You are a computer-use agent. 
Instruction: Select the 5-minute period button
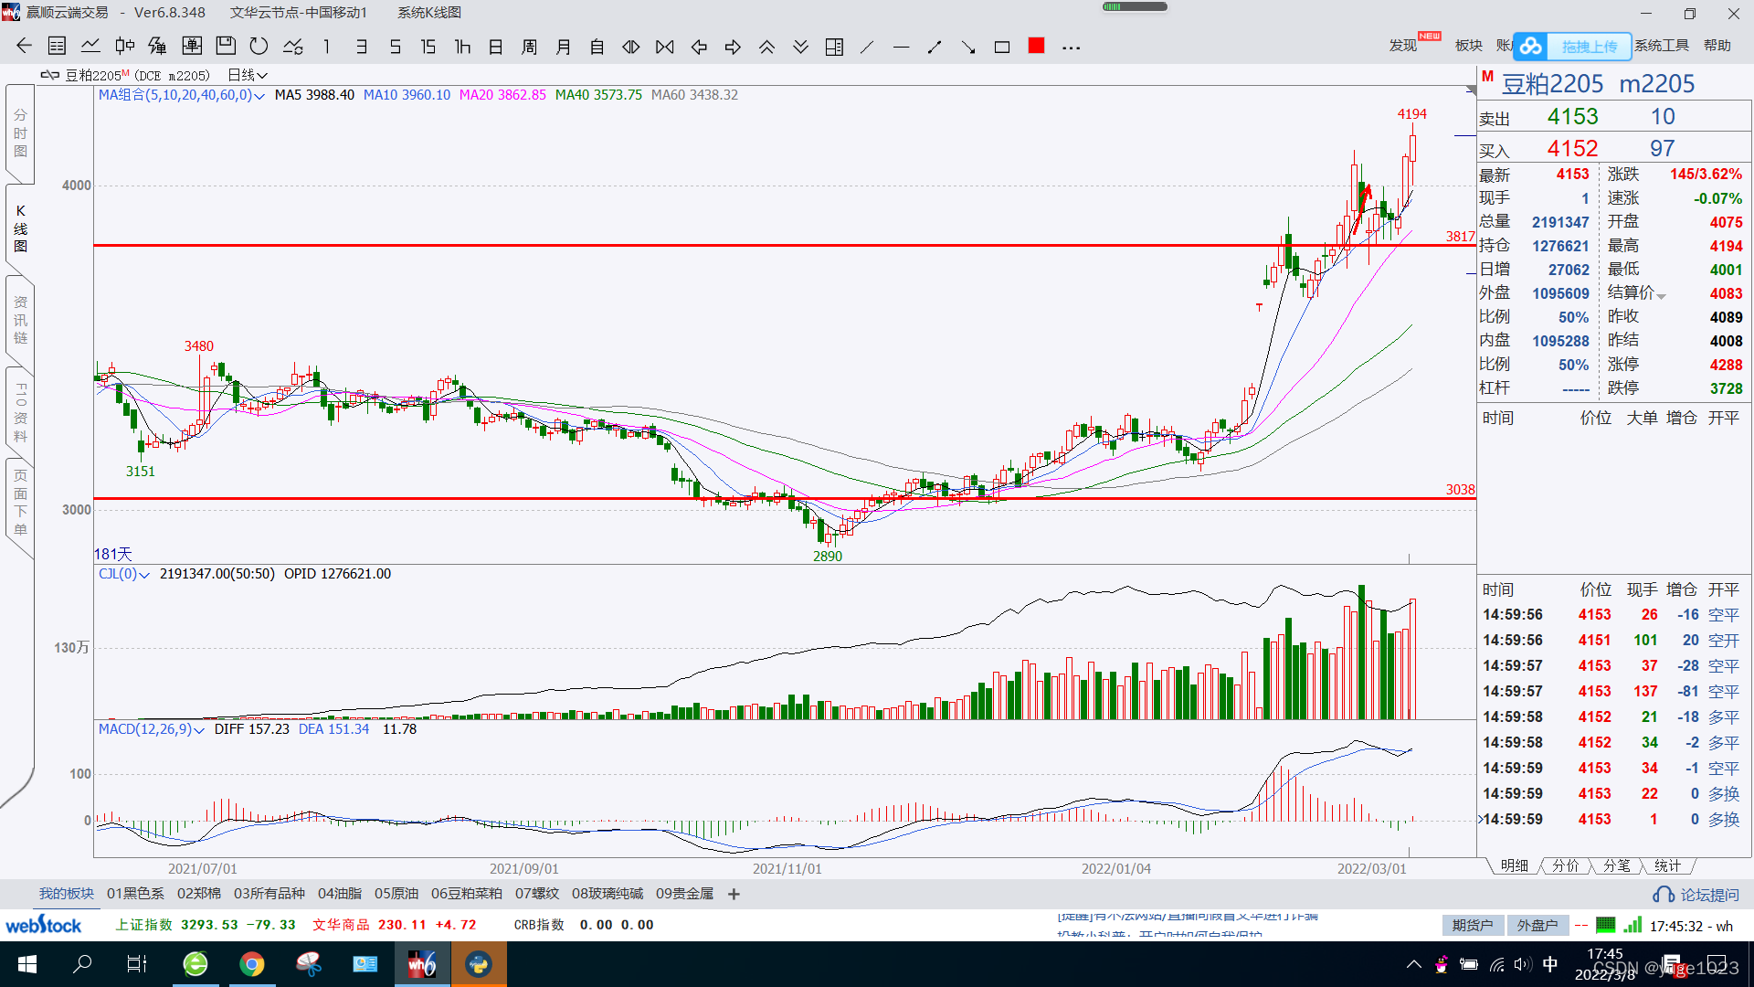(x=395, y=47)
